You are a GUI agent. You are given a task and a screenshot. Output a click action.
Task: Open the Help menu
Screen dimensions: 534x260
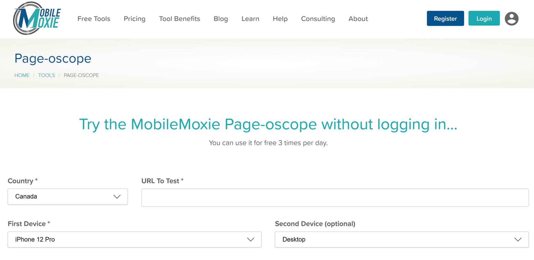[x=280, y=19]
